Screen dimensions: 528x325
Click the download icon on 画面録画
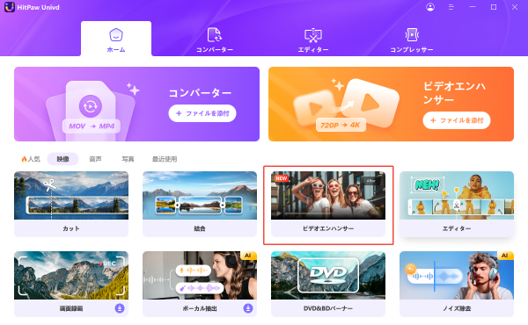(x=120, y=308)
